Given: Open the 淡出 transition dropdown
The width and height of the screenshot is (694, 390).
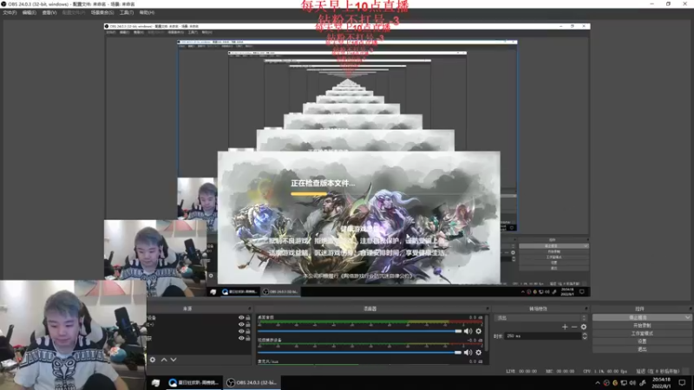Looking at the screenshot, I should [540, 318].
